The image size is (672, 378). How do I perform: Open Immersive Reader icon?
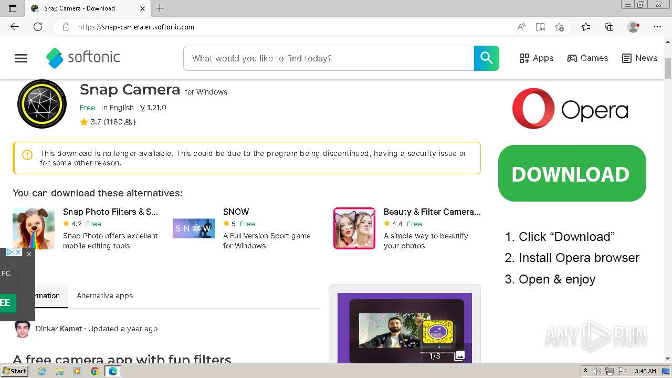point(540,27)
